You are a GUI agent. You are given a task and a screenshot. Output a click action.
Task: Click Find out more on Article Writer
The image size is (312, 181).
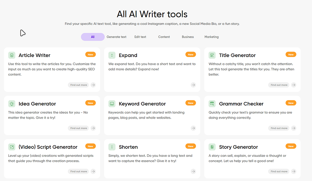[79, 85]
